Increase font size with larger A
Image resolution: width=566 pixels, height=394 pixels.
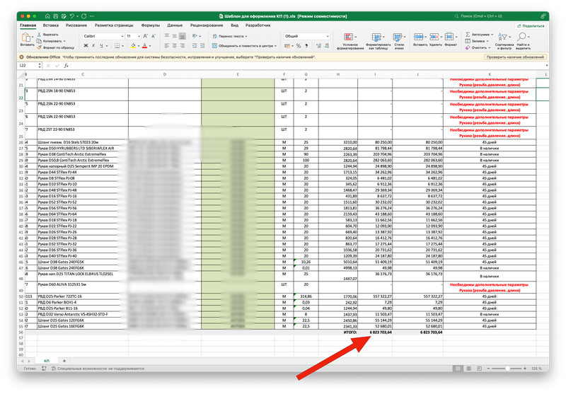click(x=146, y=36)
